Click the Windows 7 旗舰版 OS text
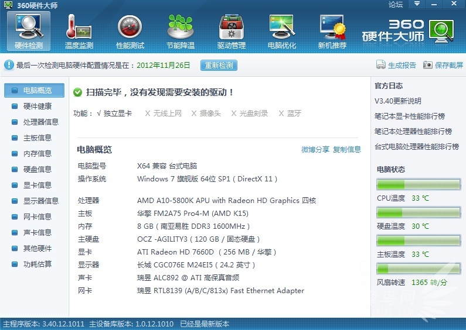This screenshot has height=330, width=466. coord(207,178)
